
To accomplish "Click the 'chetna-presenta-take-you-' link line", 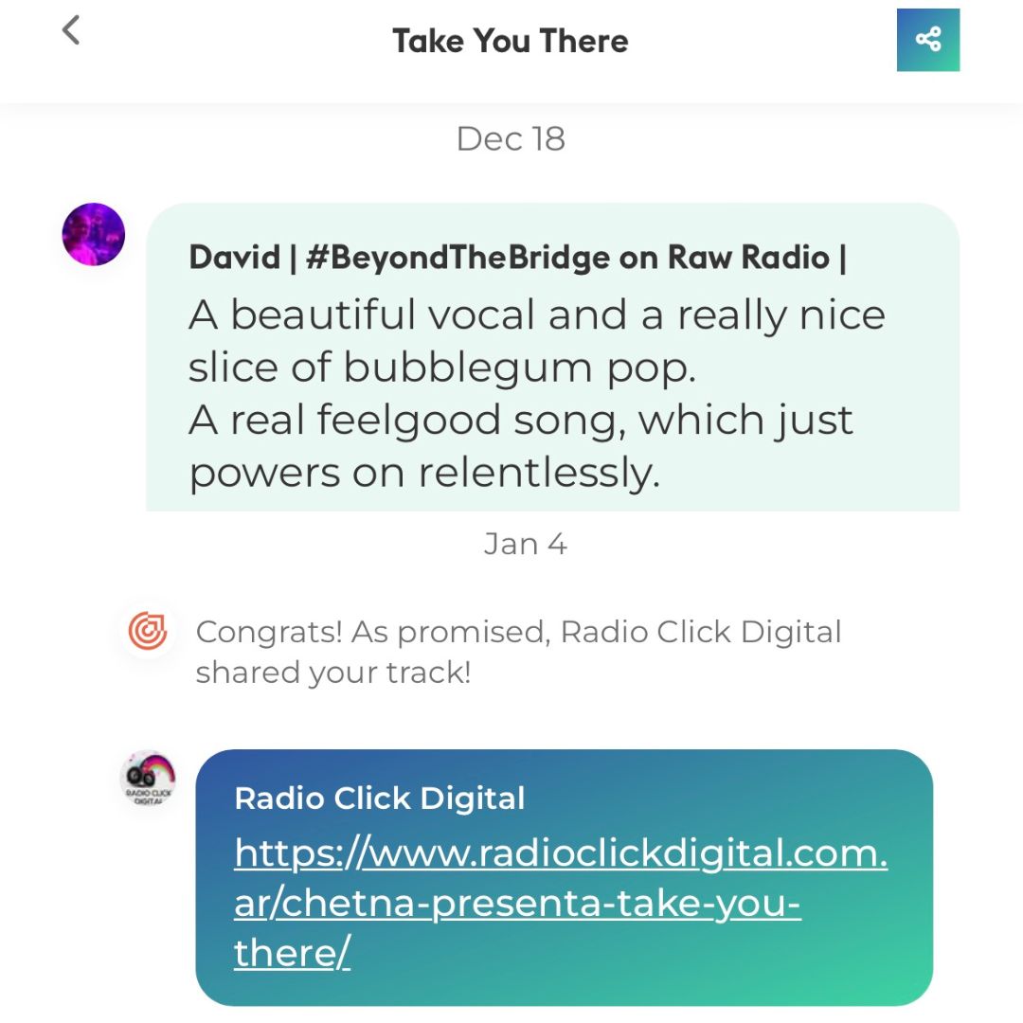I will (517, 904).
